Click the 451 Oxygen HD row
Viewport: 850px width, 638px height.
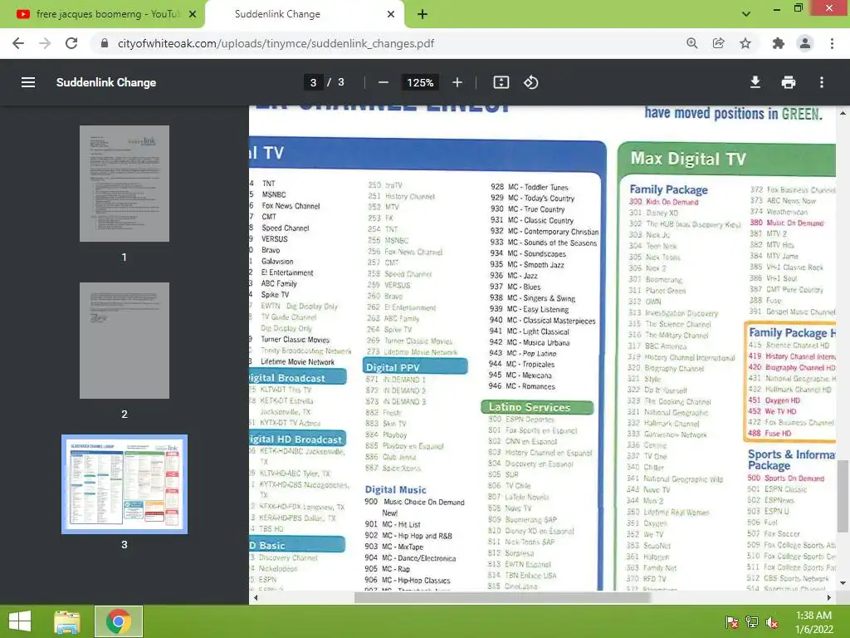pos(774,400)
